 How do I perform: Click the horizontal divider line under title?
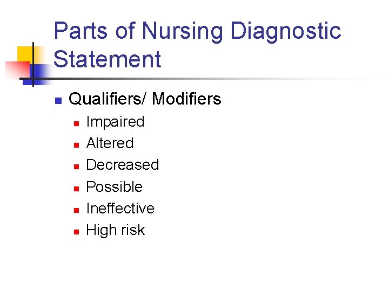198,79
